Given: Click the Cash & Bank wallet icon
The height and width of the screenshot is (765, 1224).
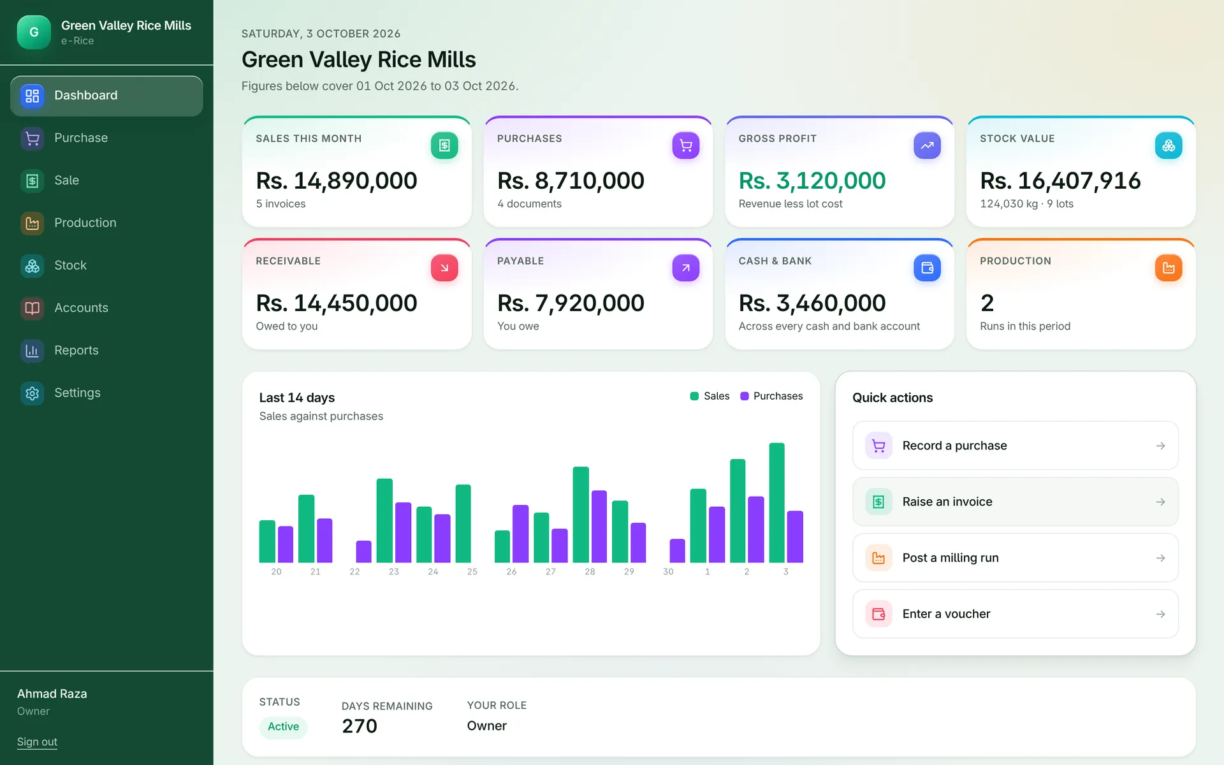Looking at the screenshot, I should pos(927,268).
